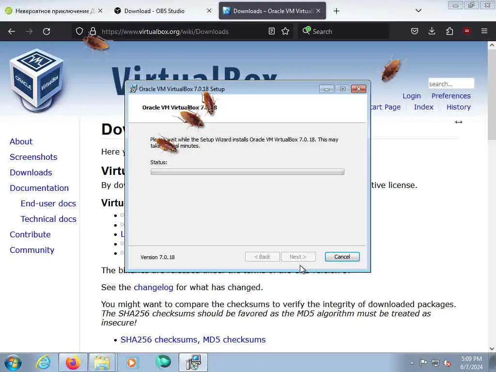This screenshot has width=496, height=372.
Task: Click the page scrollbar down arrow
Action: tap(492, 349)
